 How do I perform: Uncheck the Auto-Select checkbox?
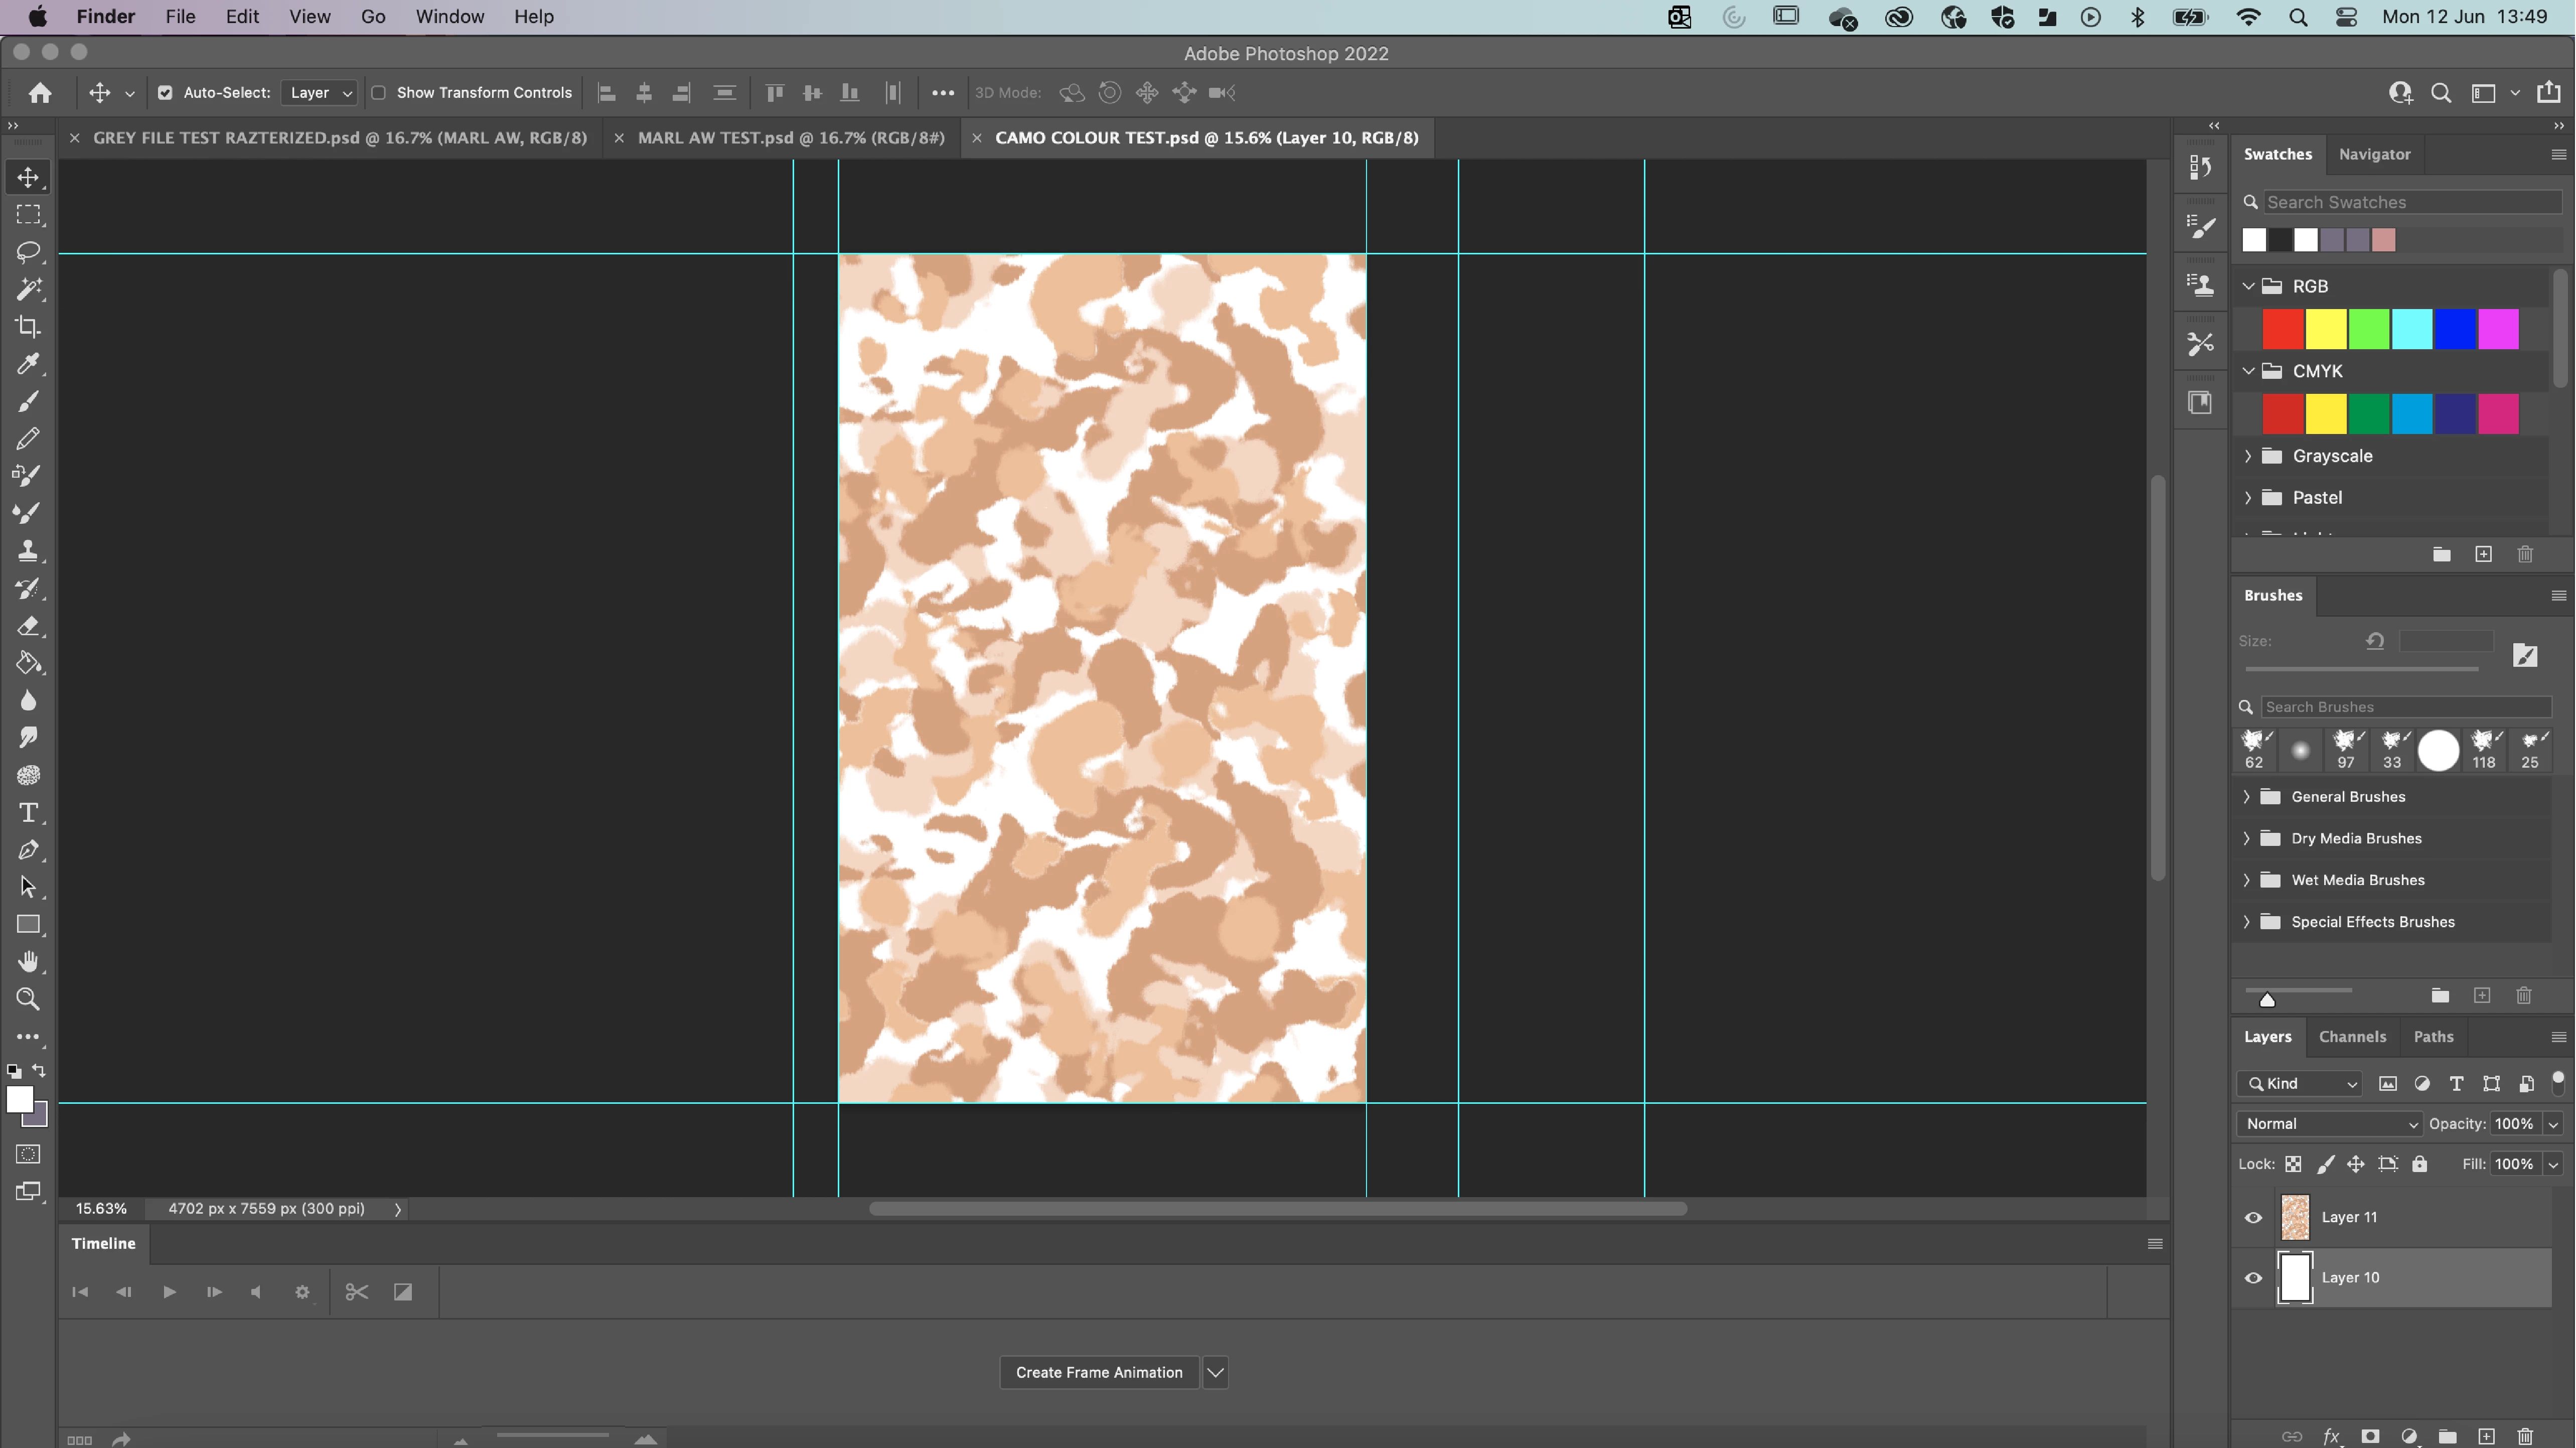165,93
